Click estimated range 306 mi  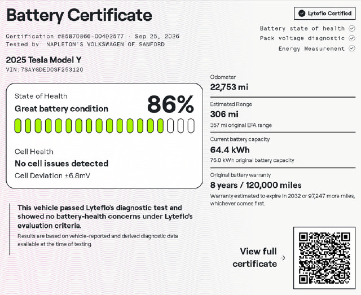[x=224, y=114]
